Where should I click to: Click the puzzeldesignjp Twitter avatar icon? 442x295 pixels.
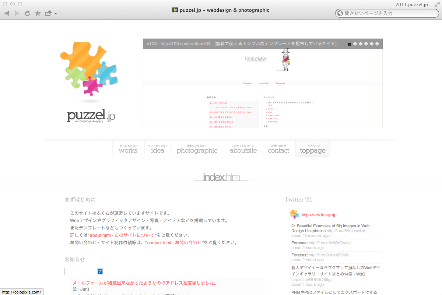click(x=294, y=214)
